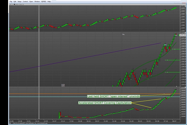The image size is (187, 125).
Task: Click the 23:26 time axis label
Action: pos(123,121)
